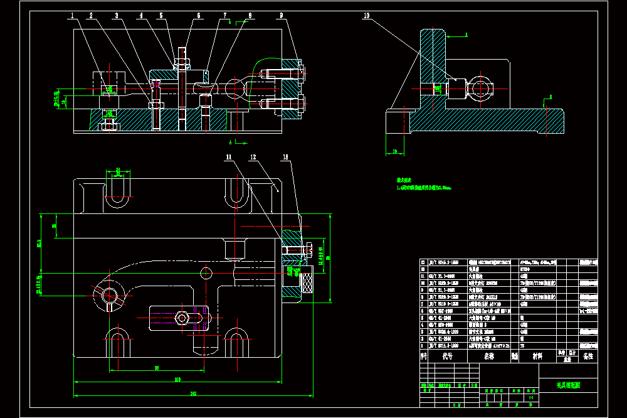
Task: Select part balloon number 6 label
Action: point(199,16)
